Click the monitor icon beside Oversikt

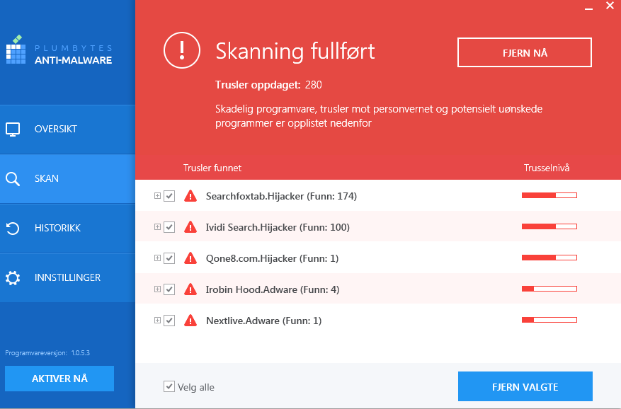pyautogui.click(x=13, y=129)
